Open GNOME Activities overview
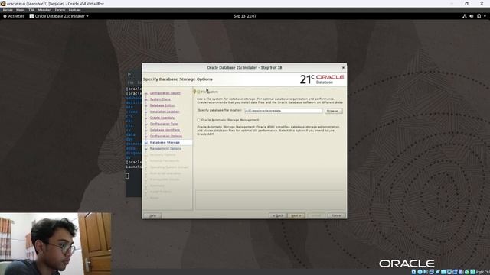490x275 pixels. [x=14, y=16]
